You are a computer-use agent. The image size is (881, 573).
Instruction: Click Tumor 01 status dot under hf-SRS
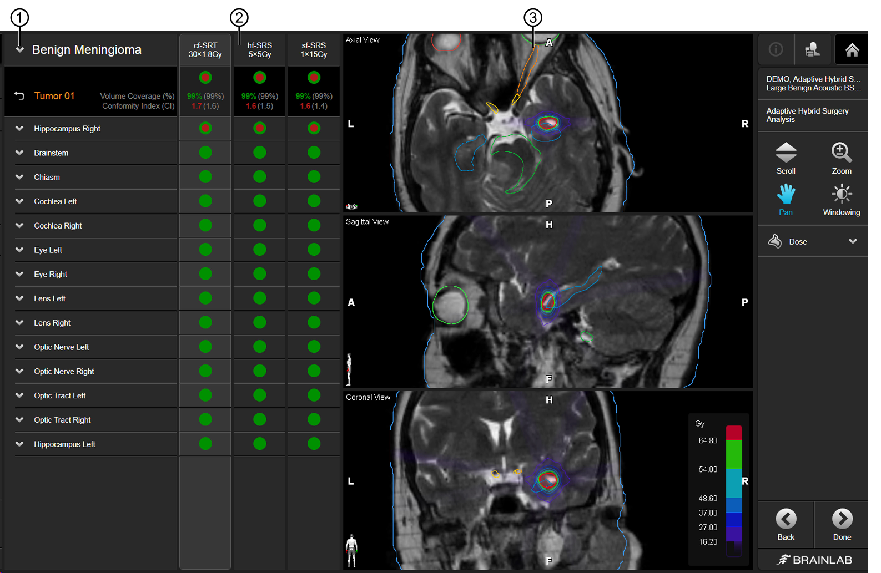click(x=260, y=78)
